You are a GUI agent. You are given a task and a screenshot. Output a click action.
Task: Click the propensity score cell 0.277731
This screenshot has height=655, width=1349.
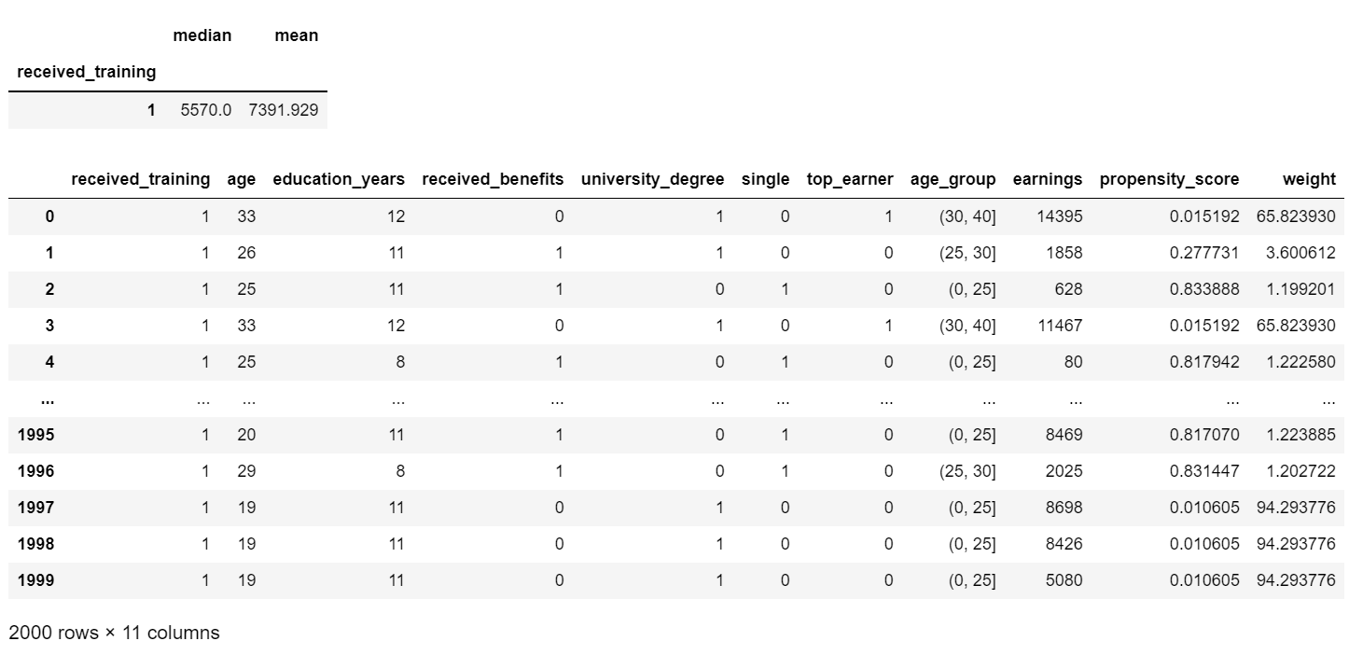click(1204, 253)
